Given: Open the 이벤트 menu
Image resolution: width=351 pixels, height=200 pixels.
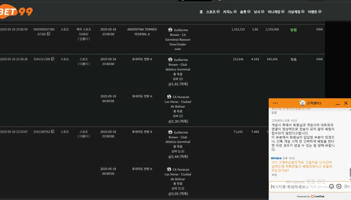Looking at the screenshot, I should (314, 12).
